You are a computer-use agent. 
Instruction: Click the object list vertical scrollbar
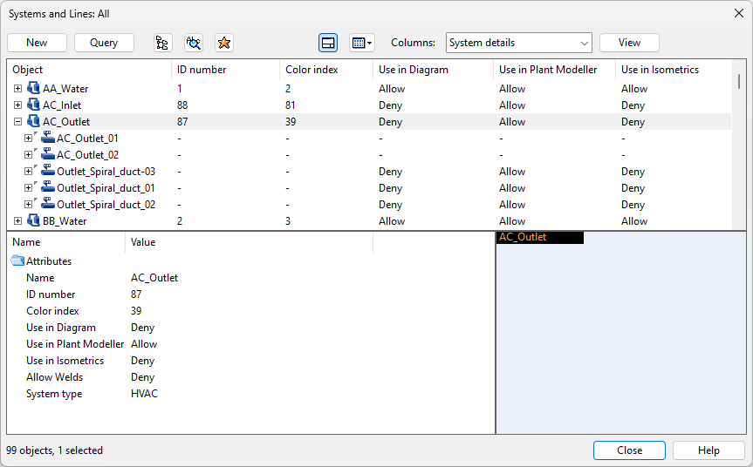740,82
